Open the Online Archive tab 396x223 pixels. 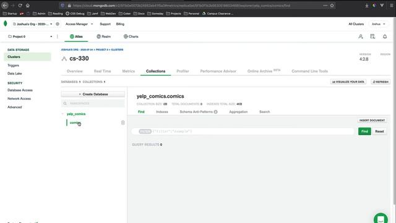click(264, 71)
